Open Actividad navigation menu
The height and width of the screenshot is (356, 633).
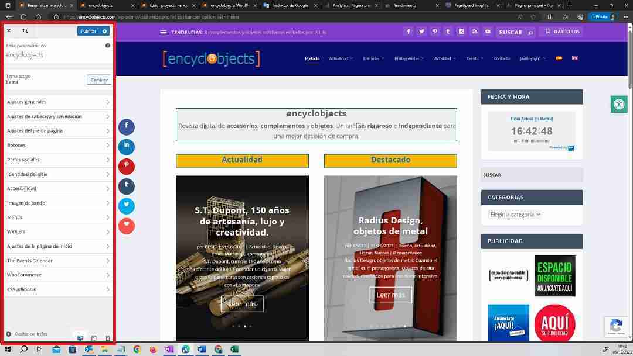point(445,59)
